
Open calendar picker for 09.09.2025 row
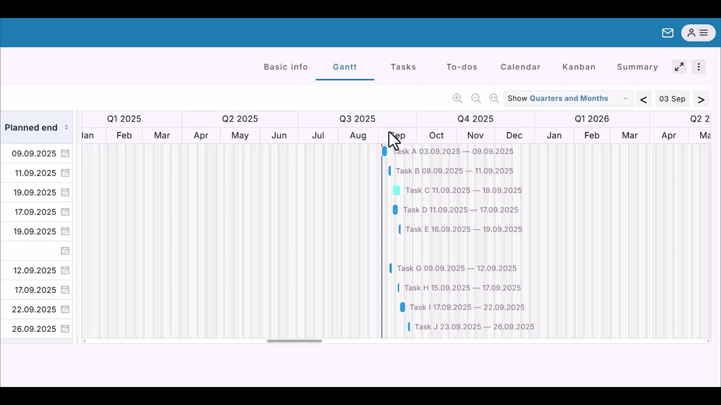point(65,154)
